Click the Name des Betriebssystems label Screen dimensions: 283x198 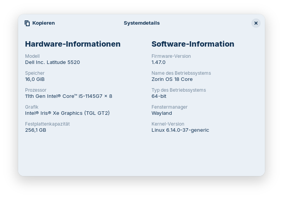coord(181,73)
